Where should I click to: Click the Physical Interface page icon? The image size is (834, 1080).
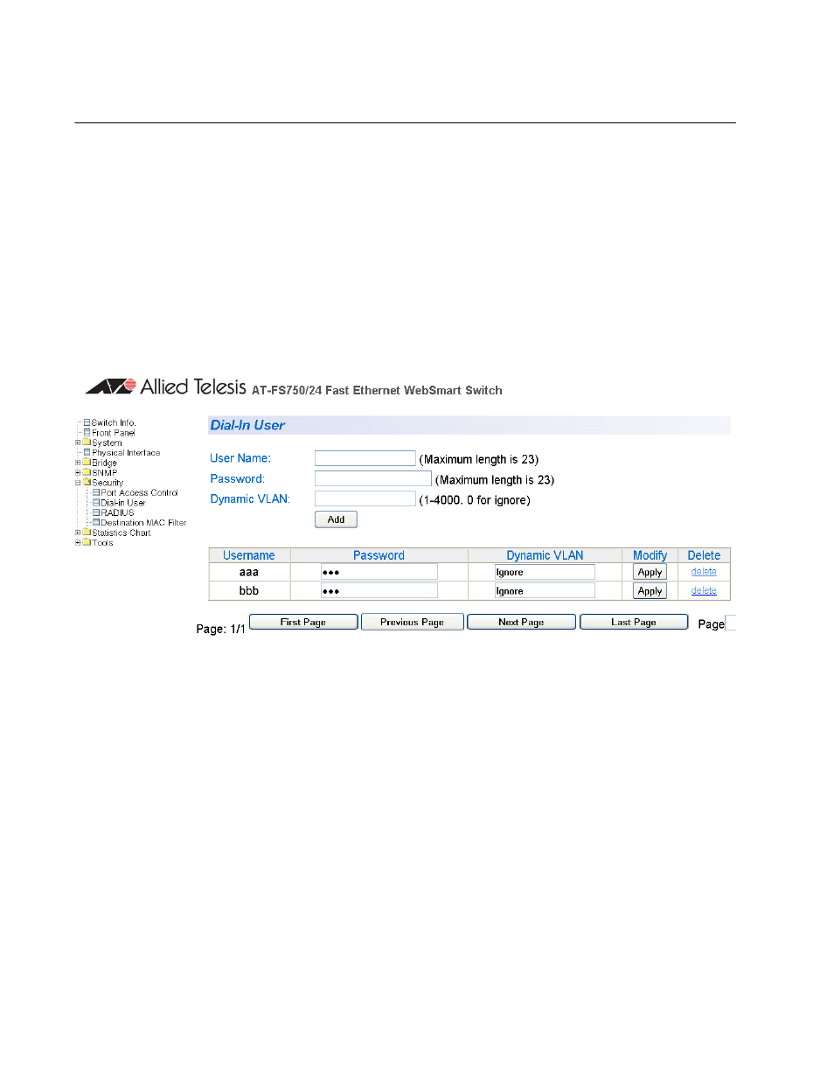tap(87, 453)
